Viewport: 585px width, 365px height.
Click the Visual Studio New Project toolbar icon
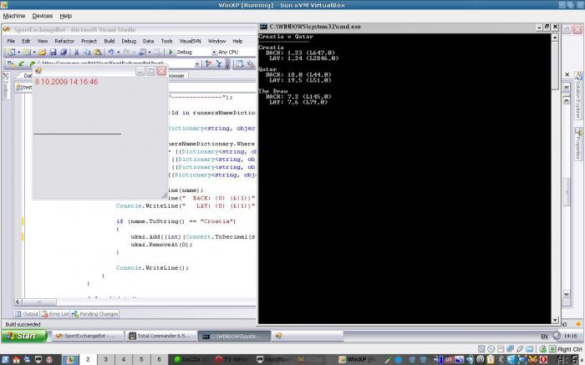point(12,52)
